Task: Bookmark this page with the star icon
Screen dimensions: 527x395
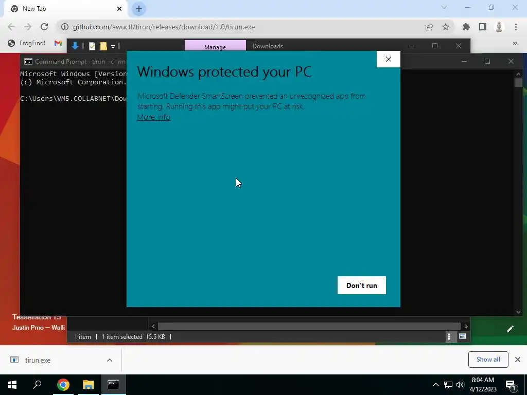Action: [446, 27]
